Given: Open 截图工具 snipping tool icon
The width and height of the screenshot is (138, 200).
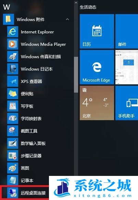Looking at the screenshot, I should 13,130.
